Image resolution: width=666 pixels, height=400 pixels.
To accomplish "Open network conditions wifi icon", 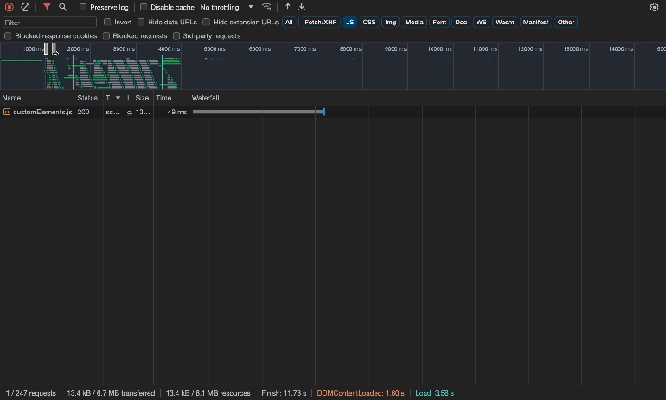I will [x=266, y=7].
